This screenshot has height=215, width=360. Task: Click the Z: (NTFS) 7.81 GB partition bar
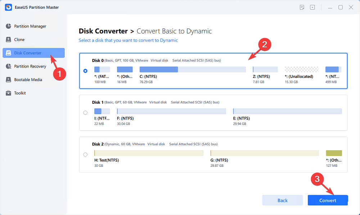(265, 70)
